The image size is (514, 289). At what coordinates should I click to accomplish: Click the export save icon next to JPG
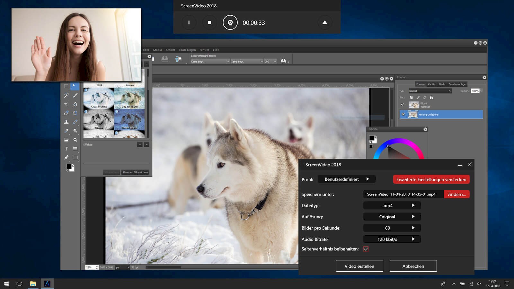283,61
